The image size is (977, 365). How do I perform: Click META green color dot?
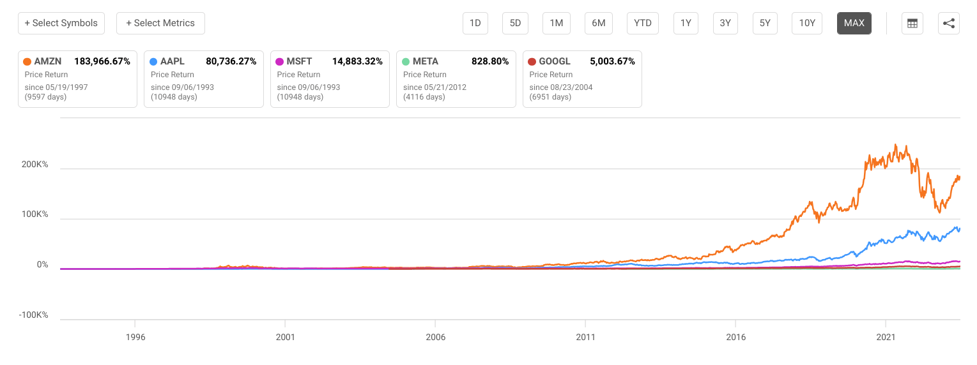click(406, 62)
